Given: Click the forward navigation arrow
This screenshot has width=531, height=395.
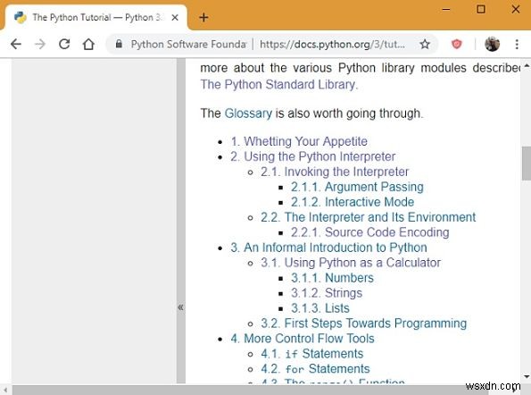Looking at the screenshot, I should click(x=40, y=44).
